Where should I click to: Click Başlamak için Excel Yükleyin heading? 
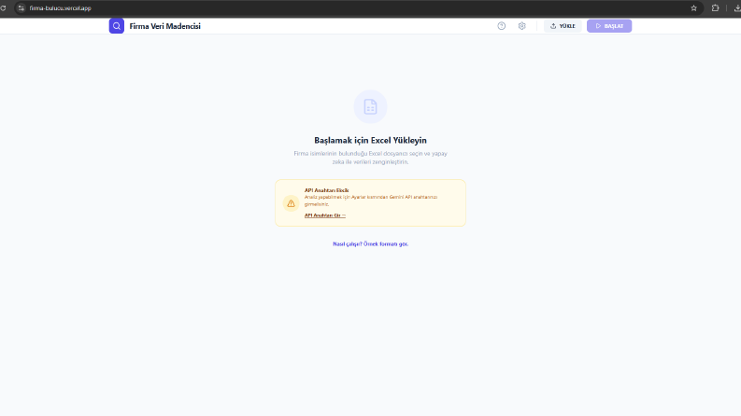pyautogui.click(x=370, y=140)
